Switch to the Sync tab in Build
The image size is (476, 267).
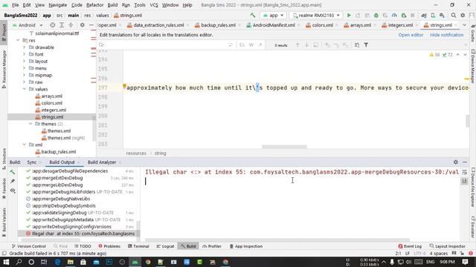pyautogui.click(x=31, y=162)
